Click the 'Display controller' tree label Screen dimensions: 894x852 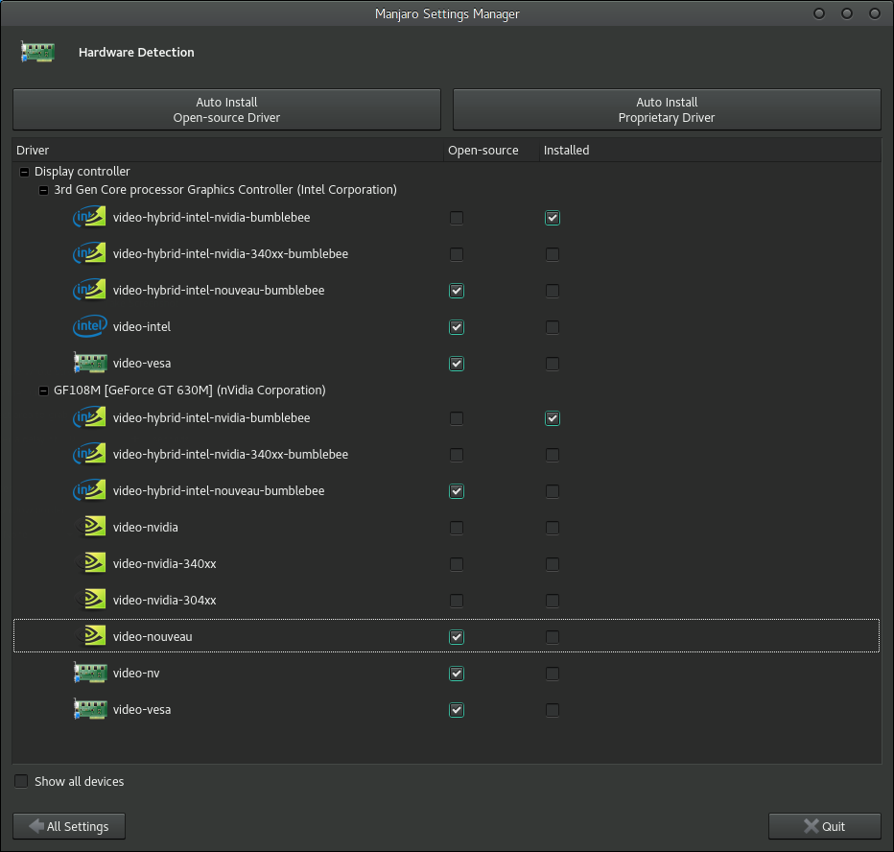(x=82, y=171)
